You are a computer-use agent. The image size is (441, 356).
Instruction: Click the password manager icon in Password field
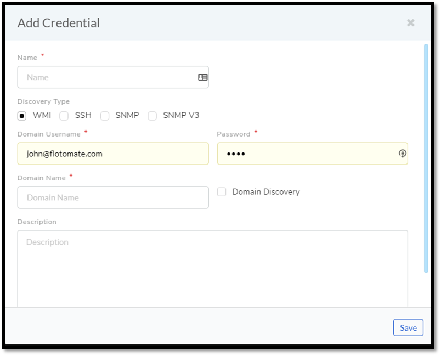click(x=403, y=154)
